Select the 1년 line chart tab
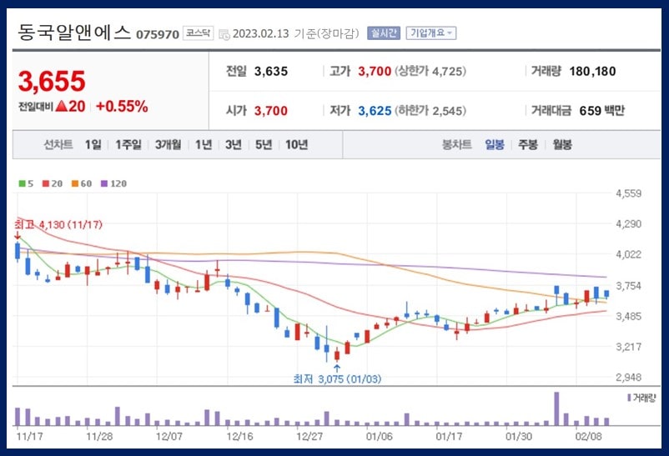The height and width of the screenshot is (456, 669). [x=204, y=144]
